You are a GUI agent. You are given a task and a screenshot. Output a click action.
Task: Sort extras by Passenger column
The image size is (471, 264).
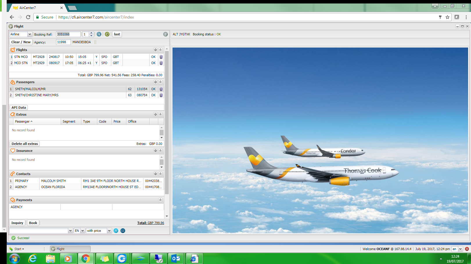[37, 121]
